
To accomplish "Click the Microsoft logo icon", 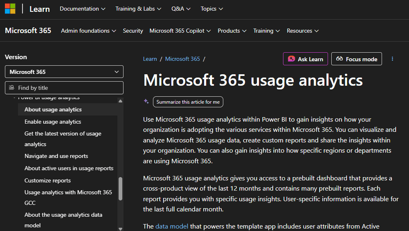I will (10, 9).
